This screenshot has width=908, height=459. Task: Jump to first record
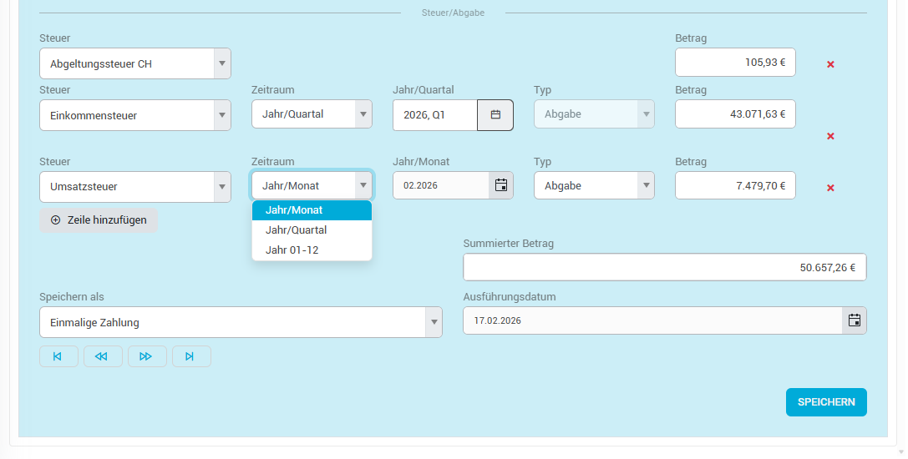coord(58,356)
